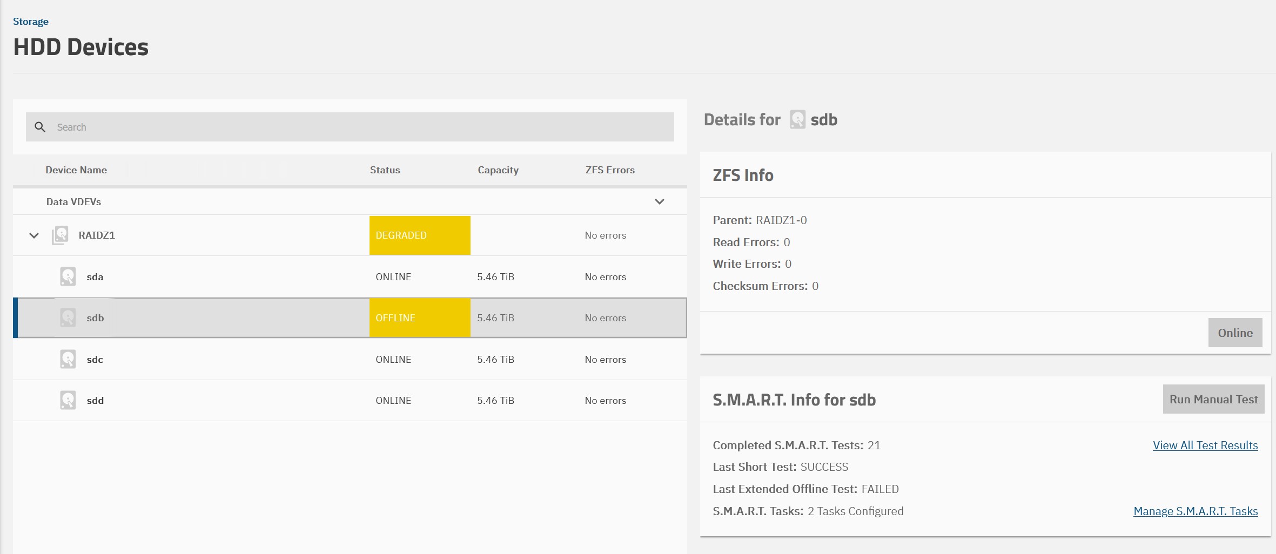Open the Manage S.M.A.R.T. Tasks link
This screenshot has width=1276, height=554.
(x=1195, y=511)
